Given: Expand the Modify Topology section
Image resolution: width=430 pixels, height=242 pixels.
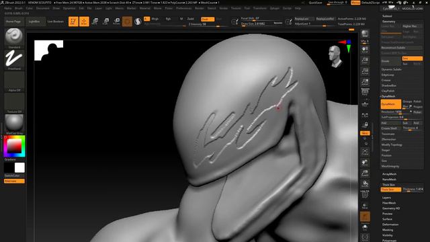Looking at the screenshot, I should point(392,145).
